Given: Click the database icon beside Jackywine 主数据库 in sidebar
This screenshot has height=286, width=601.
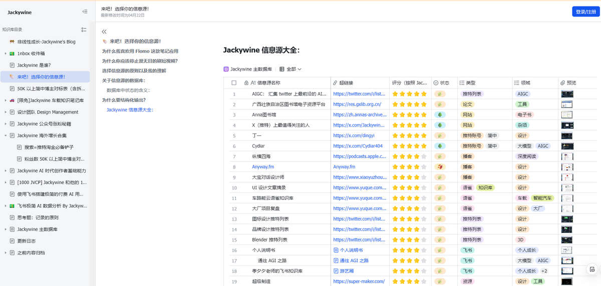Looking at the screenshot, I should [x=12, y=229].
